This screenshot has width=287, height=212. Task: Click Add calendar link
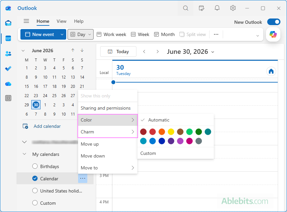[42, 126]
